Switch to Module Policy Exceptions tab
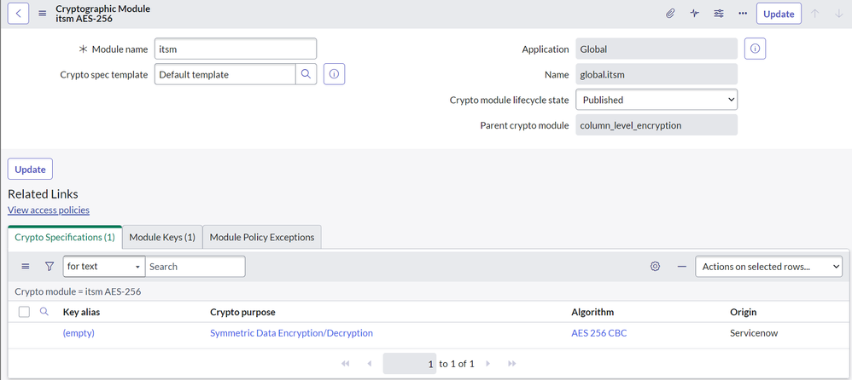Screen dimensions: 852x380 pyautogui.click(x=262, y=237)
